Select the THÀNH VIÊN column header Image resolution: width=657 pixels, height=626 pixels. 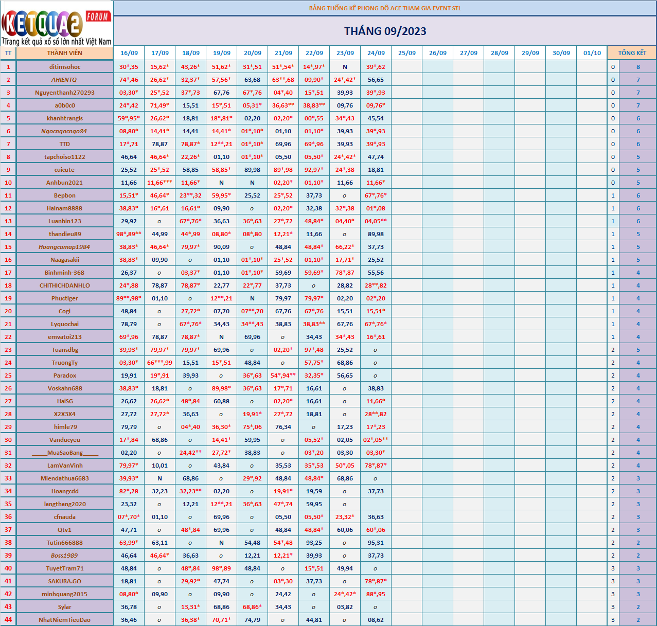(x=65, y=53)
